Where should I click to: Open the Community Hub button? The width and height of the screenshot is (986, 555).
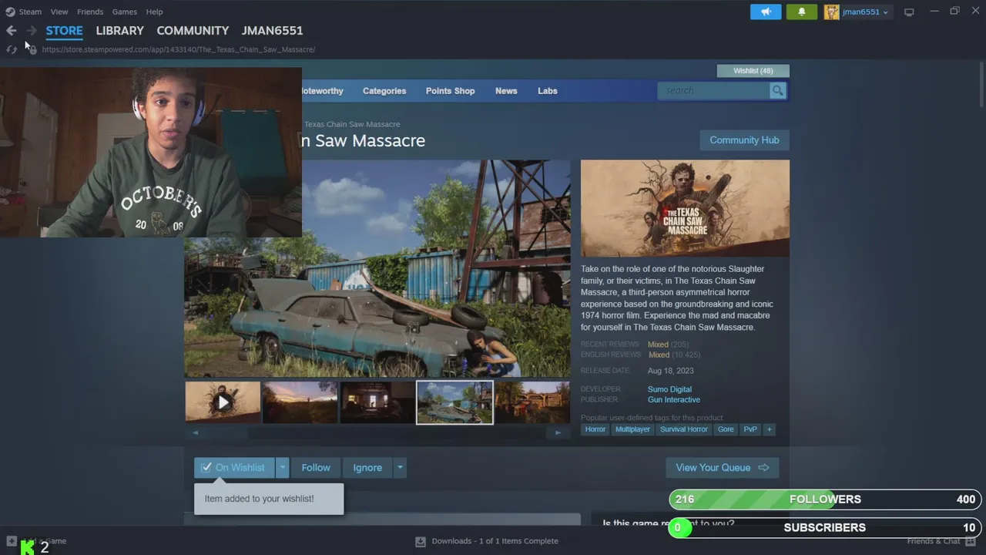coord(744,140)
